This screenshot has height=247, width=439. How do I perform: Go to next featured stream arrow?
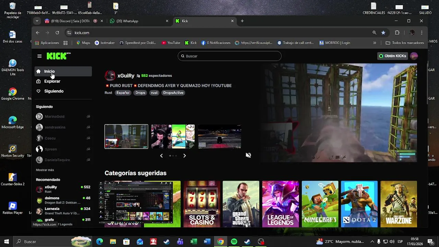pyautogui.click(x=185, y=156)
